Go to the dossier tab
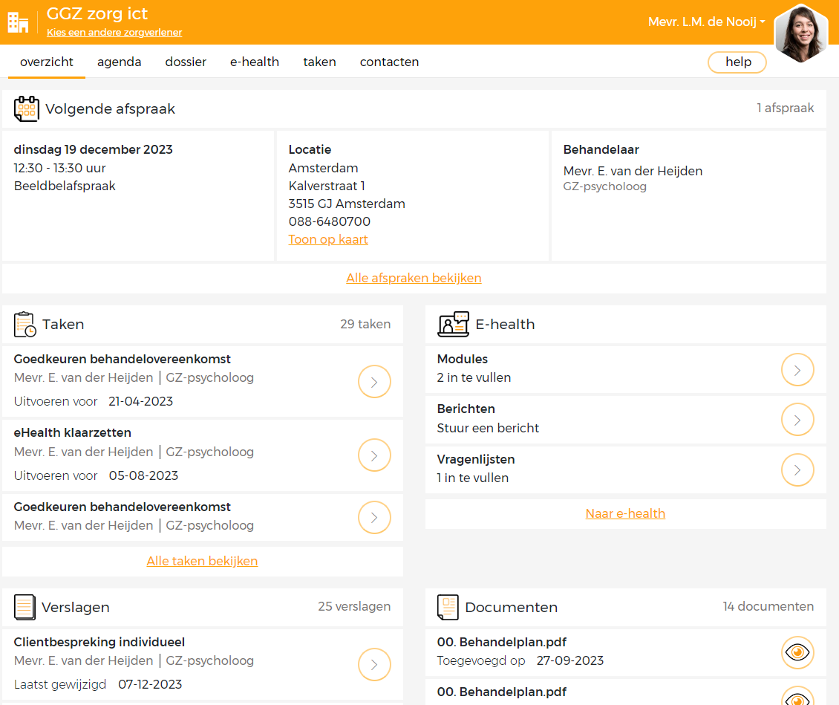This screenshot has width=839, height=705. click(186, 62)
